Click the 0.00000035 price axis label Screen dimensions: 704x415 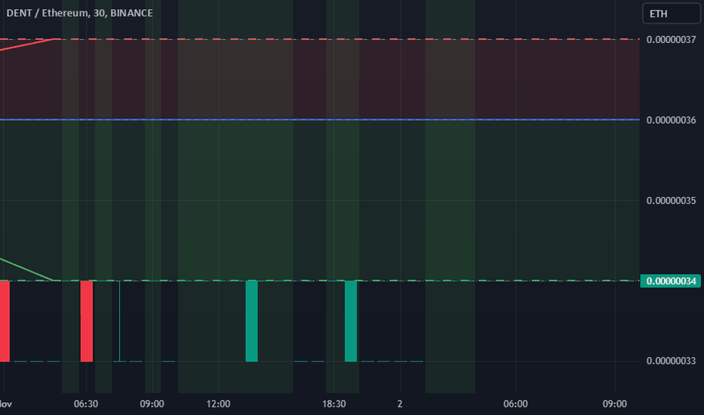671,201
